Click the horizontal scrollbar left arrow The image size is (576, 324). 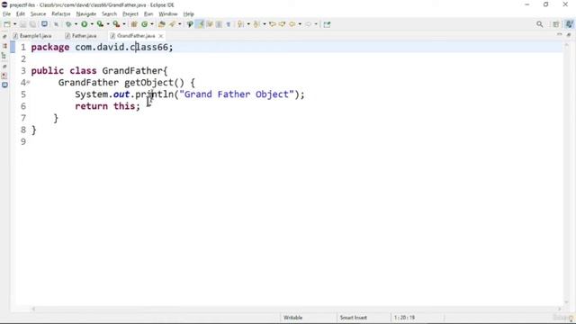pos(33,309)
